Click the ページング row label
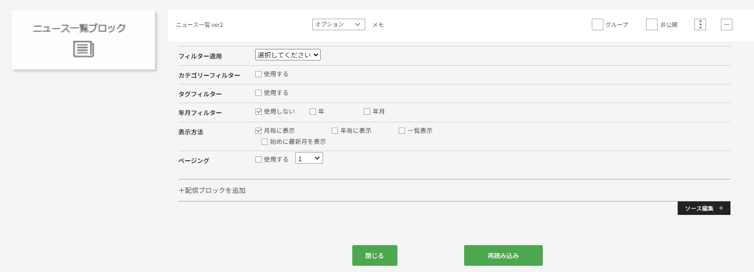 [x=194, y=161]
